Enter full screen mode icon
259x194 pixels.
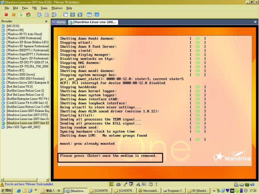tap(80, 15)
